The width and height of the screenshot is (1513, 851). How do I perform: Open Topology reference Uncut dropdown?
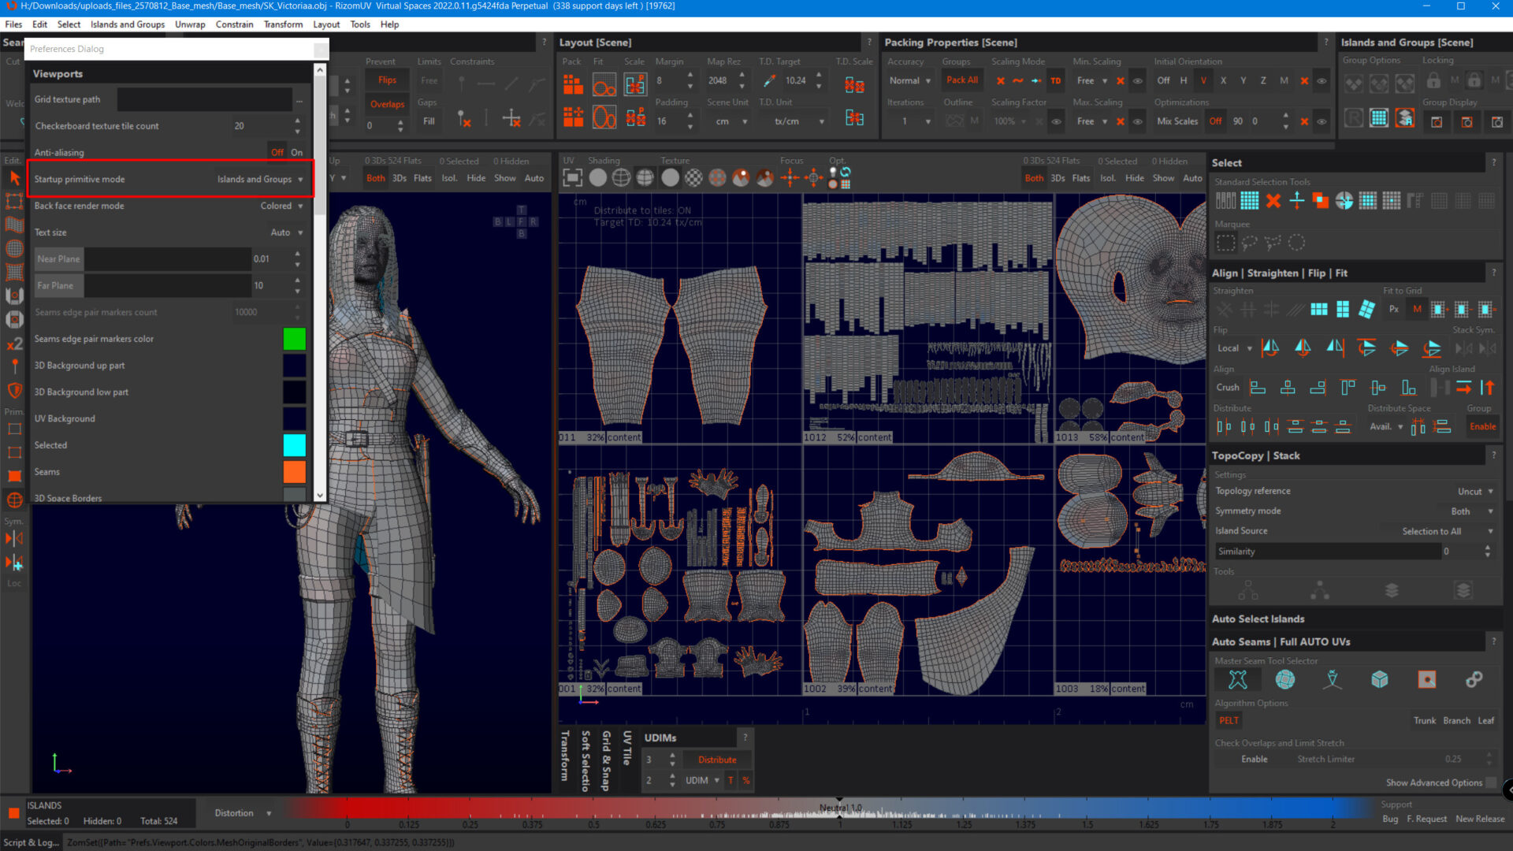click(x=1475, y=491)
